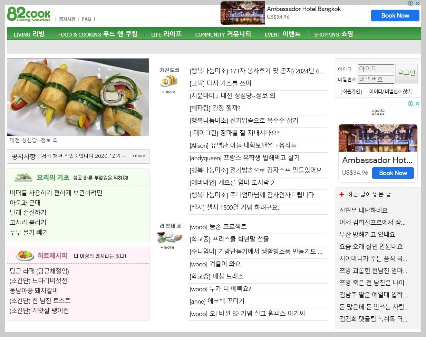426x337 pixels.
Task: Open the FAQ page
Action: tap(86, 19)
